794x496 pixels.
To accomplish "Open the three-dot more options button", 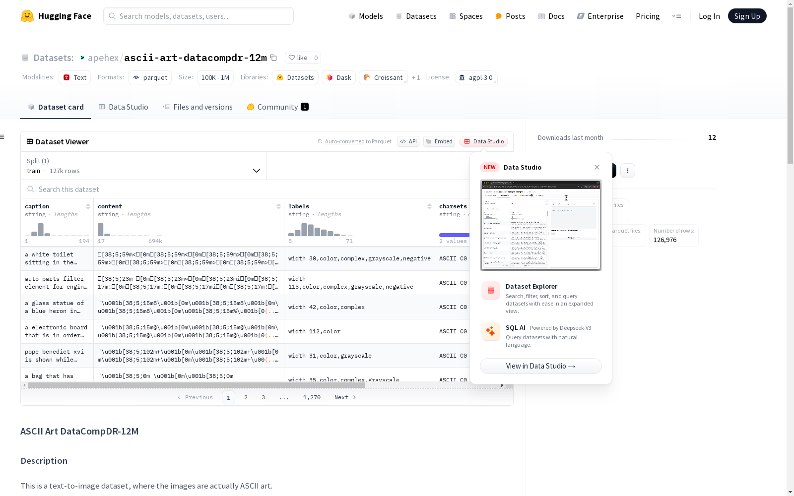I will coord(628,171).
